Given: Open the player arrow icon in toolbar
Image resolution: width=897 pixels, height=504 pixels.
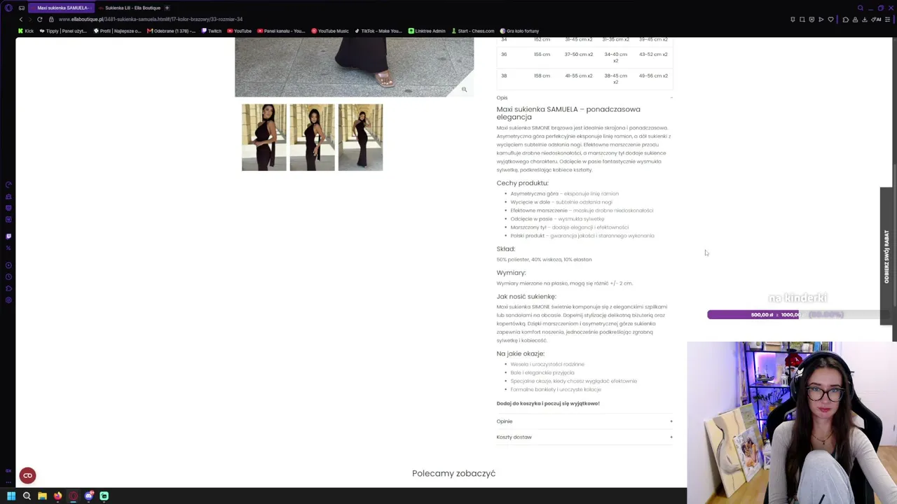Looking at the screenshot, I should click(x=821, y=20).
